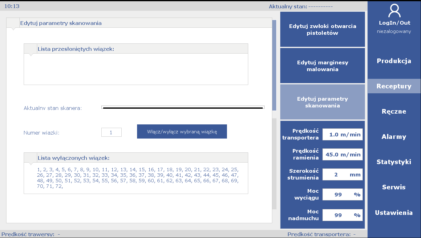Edit Prędkość ramienia value 45.0 m/min
The height and width of the screenshot is (238, 421).
[x=342, y=155]
